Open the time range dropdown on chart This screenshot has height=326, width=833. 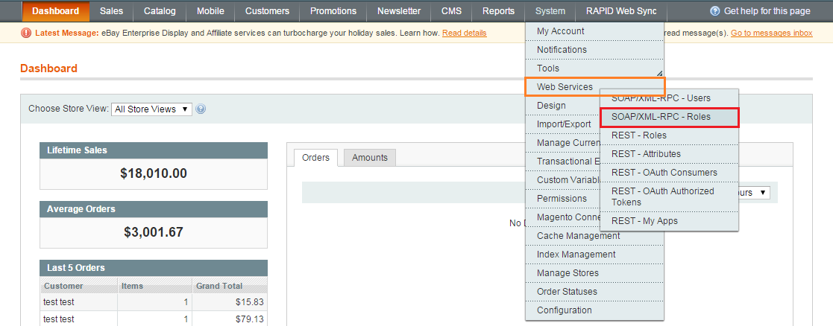coord(755,193)
